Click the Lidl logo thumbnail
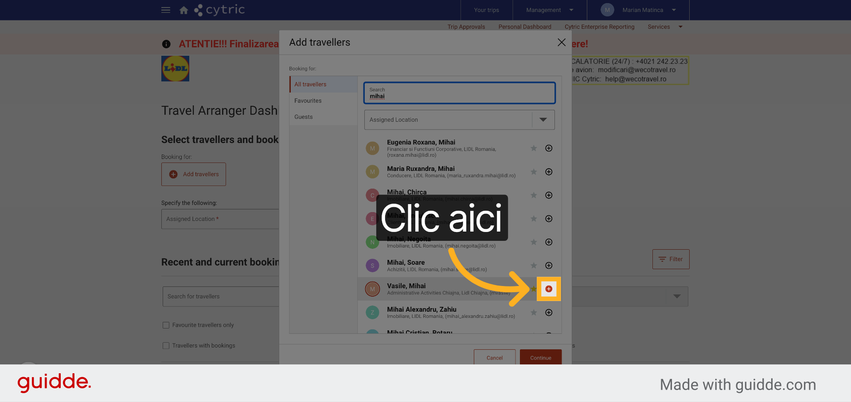851x402 pixels. 175,69
